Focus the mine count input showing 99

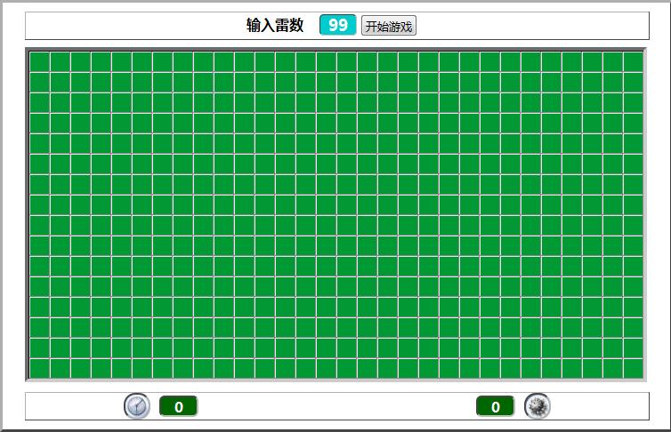(x=337, y=25)
